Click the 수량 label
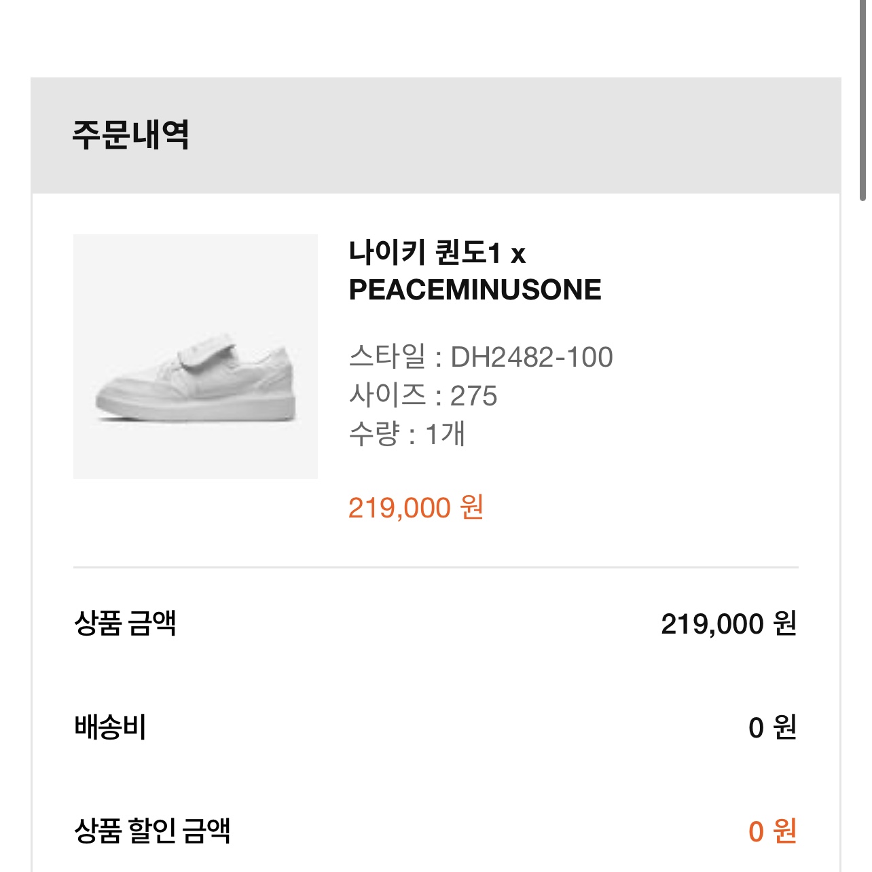This screenshot has width=872, height=872. (x=374, y=435)
